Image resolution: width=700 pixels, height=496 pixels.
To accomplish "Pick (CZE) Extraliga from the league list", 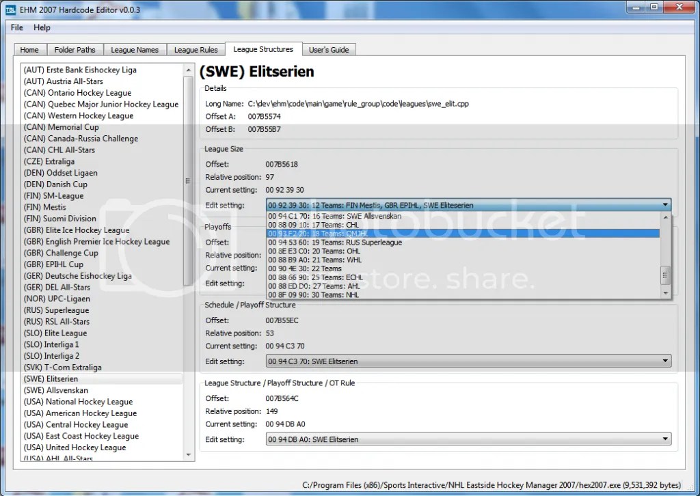I will 103,161.
